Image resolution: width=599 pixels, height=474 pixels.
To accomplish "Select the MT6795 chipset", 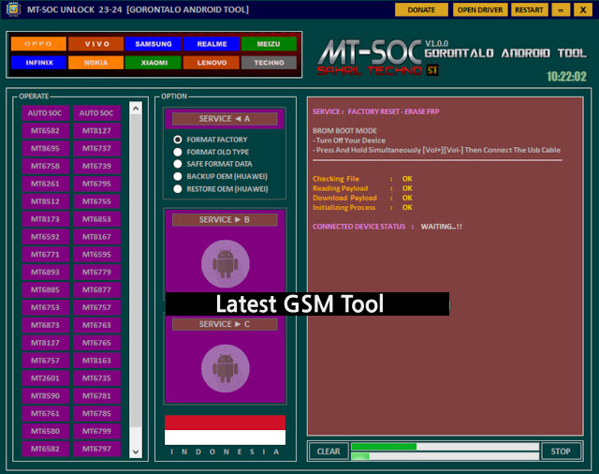I will tap(96, 184).
